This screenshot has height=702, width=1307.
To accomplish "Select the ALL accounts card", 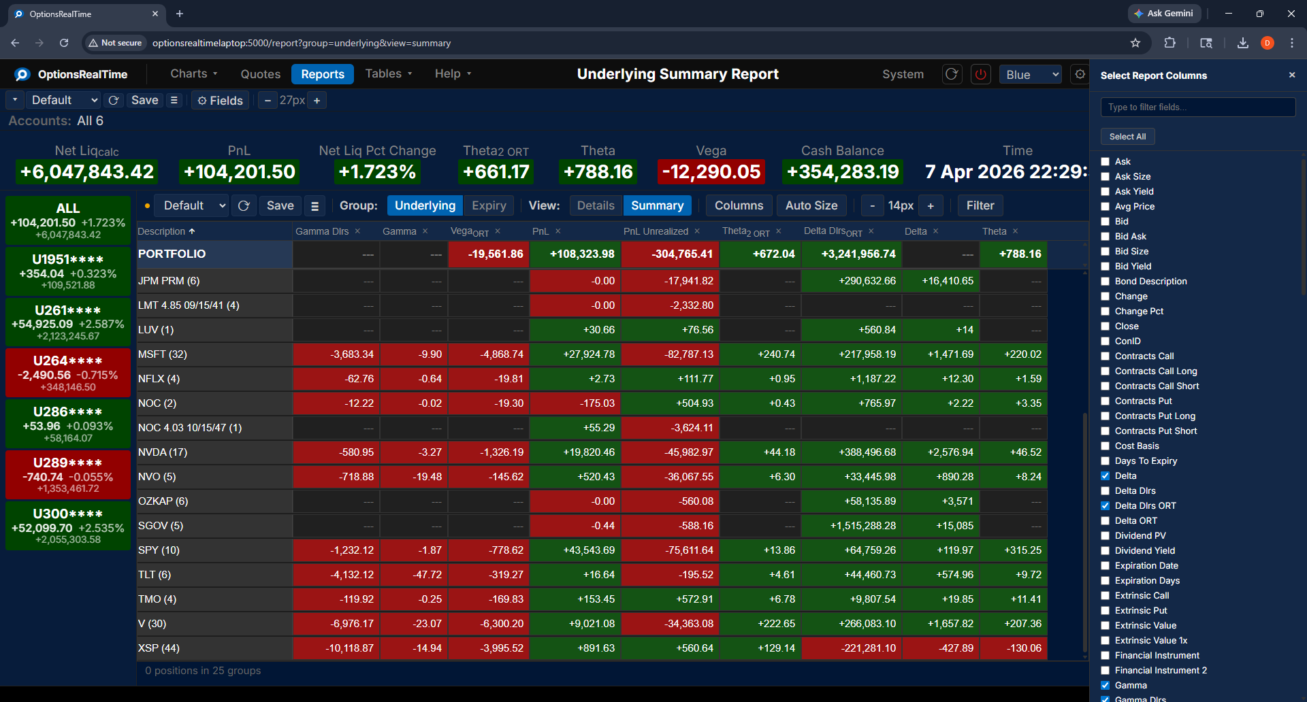I will click(x=68, y=220).
